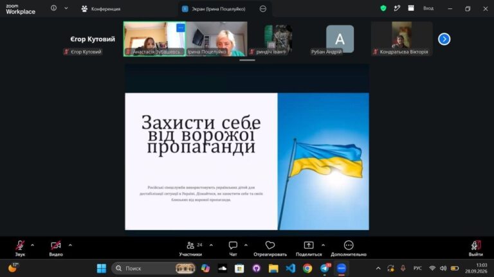The image size is (494, 277).
Task: Expand participants options arrow next to Участники
Action: (211, 246)
